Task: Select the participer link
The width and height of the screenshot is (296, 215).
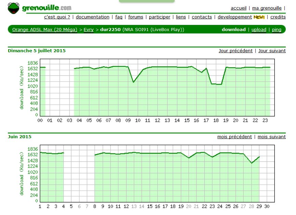Action: click(159, 17)
